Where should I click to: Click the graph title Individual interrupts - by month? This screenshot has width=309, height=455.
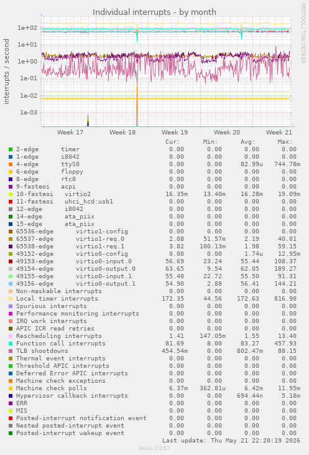pos(154,12)
